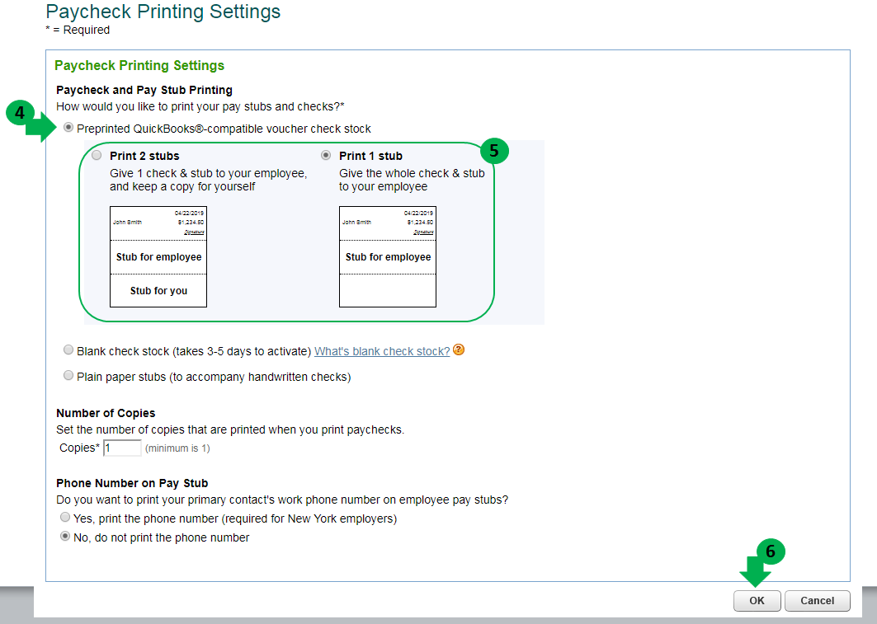This screenshot has width=877, height=624.
Task: Click the one-stub check layout preview
Action: [x=388, y=256]
